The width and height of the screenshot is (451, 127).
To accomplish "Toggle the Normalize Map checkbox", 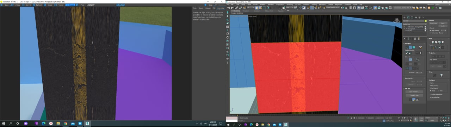I will point(430,97).
